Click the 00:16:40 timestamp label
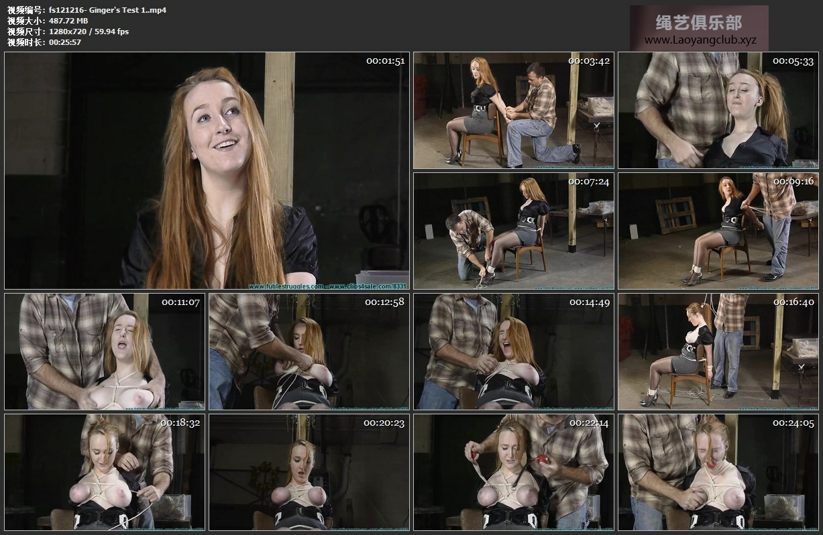The height and width of the screenshot is (535, 823). (793, 302)
